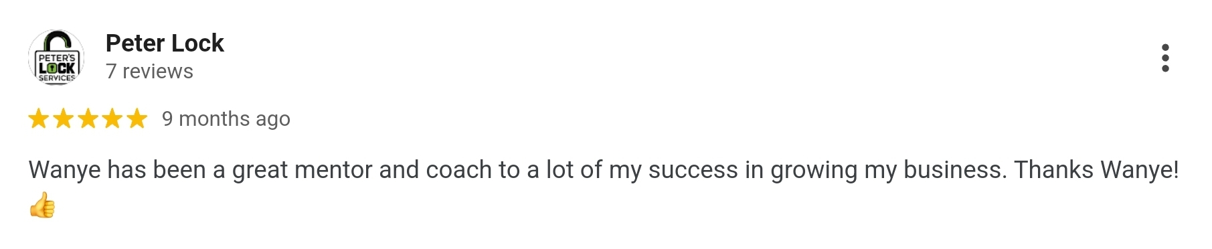The image size is (1212, 249).
Task: Click the word "growing" in the review
Action: tap(814, 171)
